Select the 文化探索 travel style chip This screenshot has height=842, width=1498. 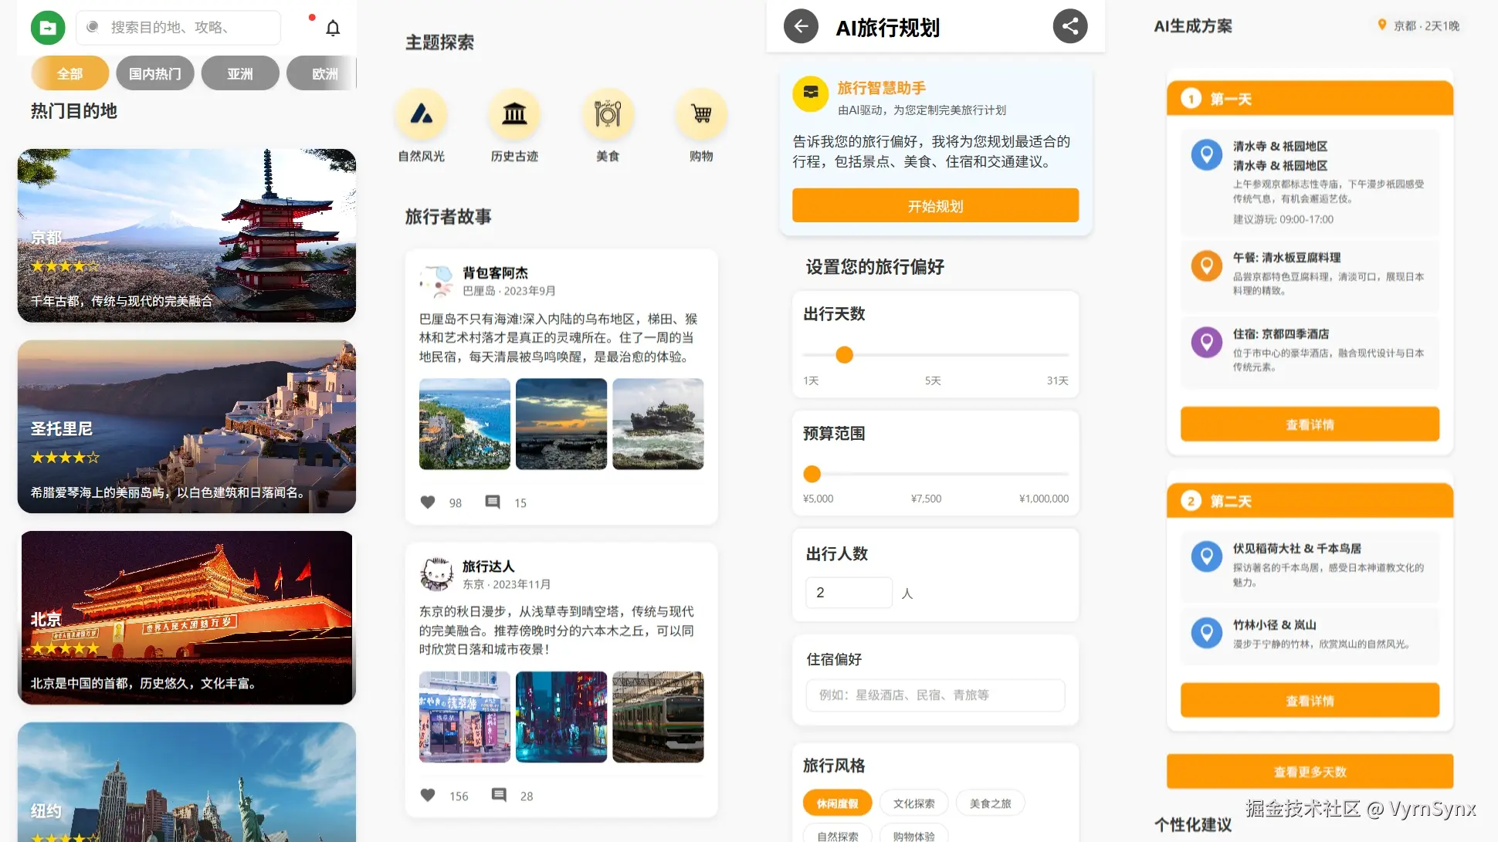[x=913, y=803]
